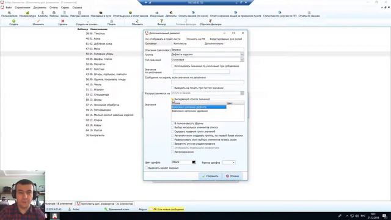Toggle Автосохранение checkbox
The image size is (391, 220).
(172, 152)
